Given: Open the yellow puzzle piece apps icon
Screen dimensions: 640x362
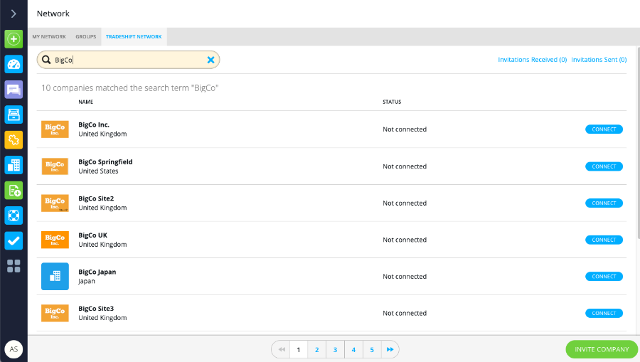Looking at the screenshot, I should tap(14, 140).
